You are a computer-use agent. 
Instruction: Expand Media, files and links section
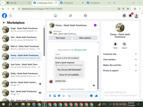[120, 65]
